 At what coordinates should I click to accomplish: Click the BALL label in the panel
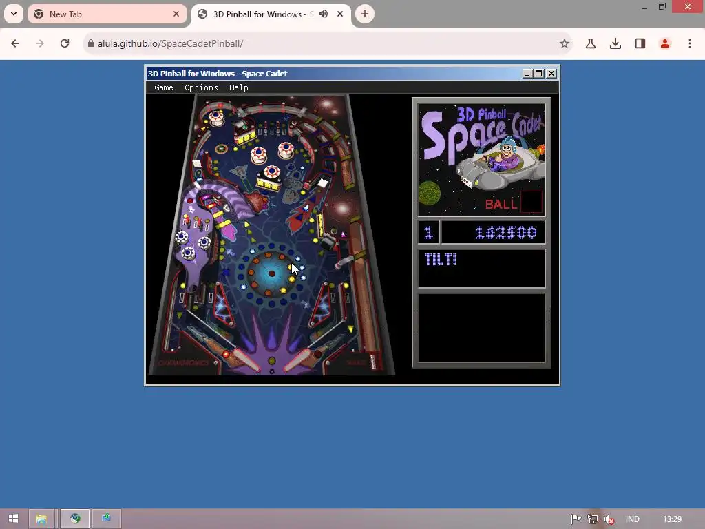501,204
